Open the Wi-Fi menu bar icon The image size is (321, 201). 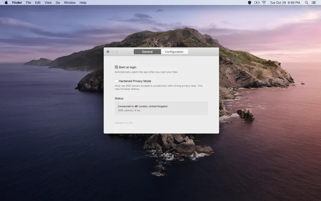point(264,3)
